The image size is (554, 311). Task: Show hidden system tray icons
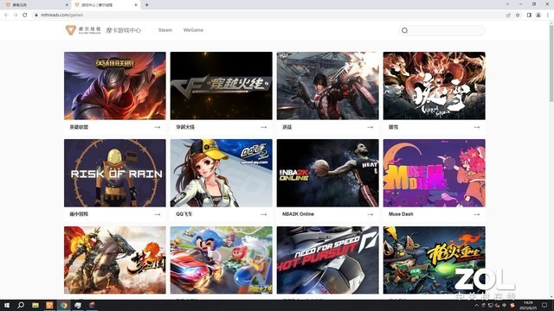[476, 305]
